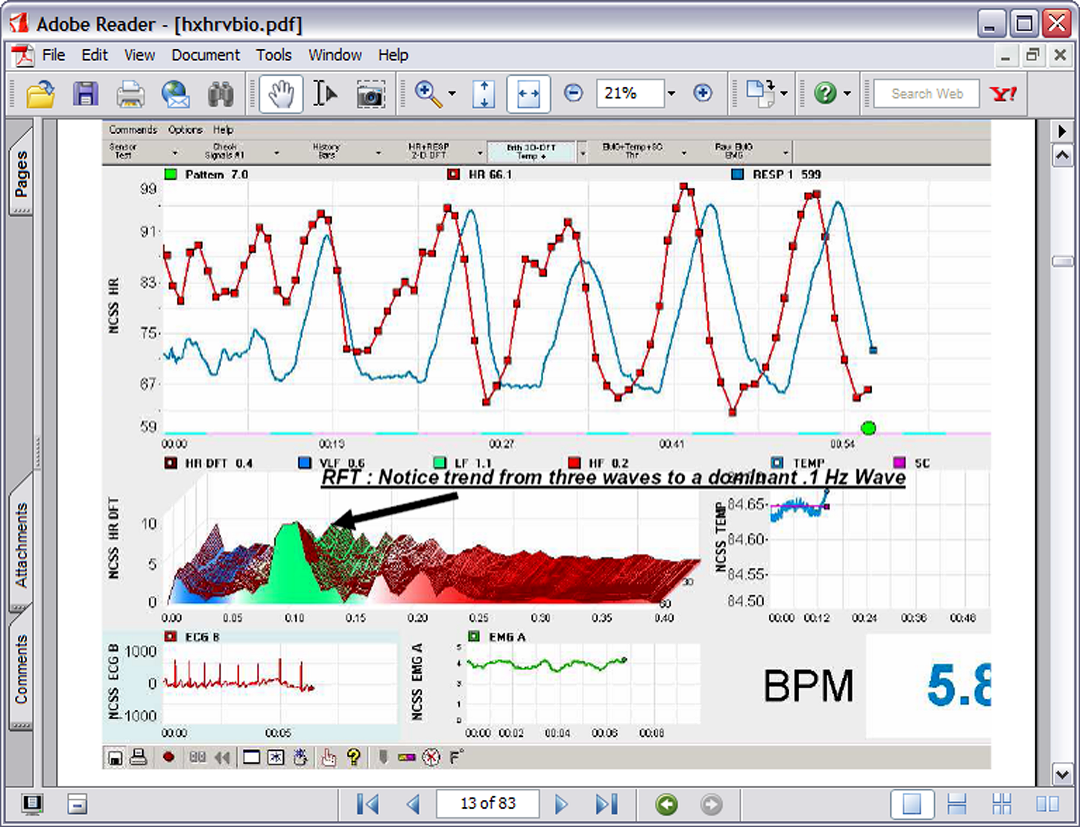Image resolution: width=1080 pixels, height=827 pixels.
Task: Toggle the HR 66.1 trace checkbox
Action: pyautogui.click(x=453, y=174)
